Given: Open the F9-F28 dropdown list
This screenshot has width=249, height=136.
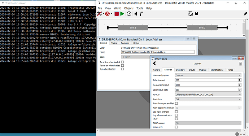Looking at the screenshot, I should click(208, 95).
